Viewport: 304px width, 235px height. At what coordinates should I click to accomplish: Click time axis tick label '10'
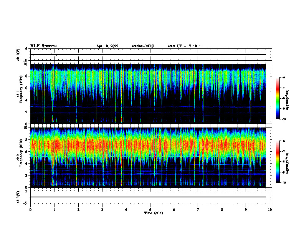pos(270,210)
